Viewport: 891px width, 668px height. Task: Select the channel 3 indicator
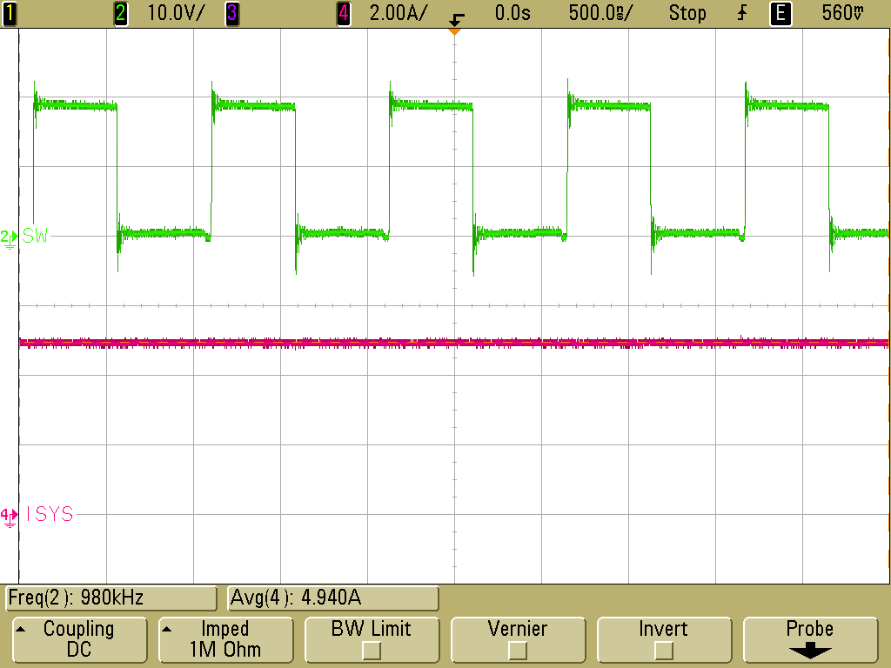click(231, 13)
